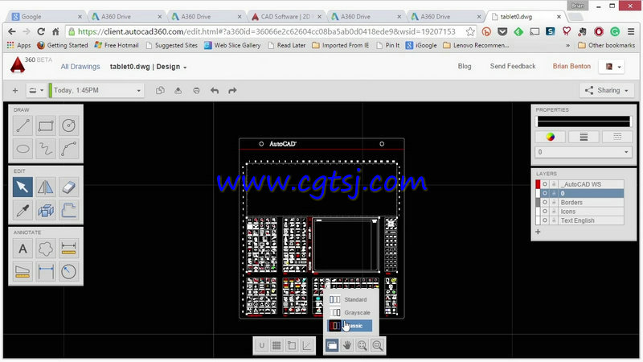Toggle the grid display button
Viewport: 643px width, 362px height.
coord(276,346)
